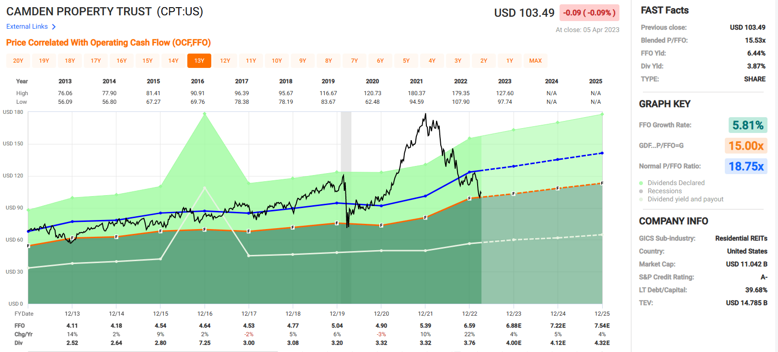Select the 4Y time range tab
This screenshot has width=778, height=352.
(x=432, y=61)
